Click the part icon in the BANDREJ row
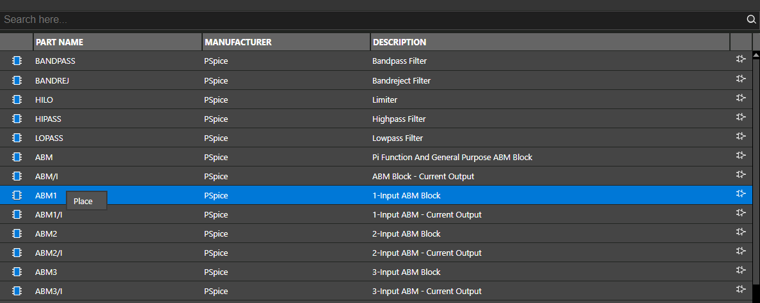The width and height of the screenshot is (760, 303). [x=17, y=80]
